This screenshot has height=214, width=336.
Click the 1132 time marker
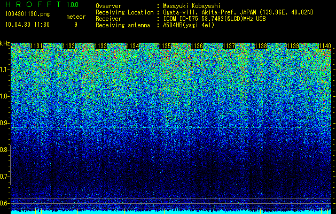click(x=69, y=46)
